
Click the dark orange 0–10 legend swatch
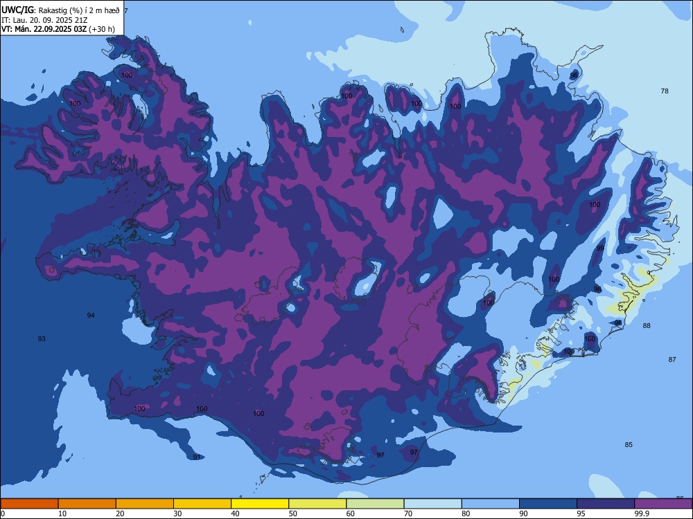click(29, 504)
